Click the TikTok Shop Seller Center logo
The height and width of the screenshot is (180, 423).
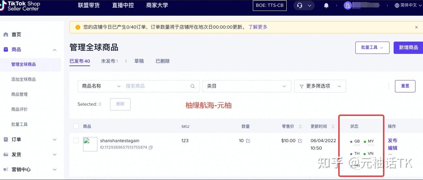[20, 6]
